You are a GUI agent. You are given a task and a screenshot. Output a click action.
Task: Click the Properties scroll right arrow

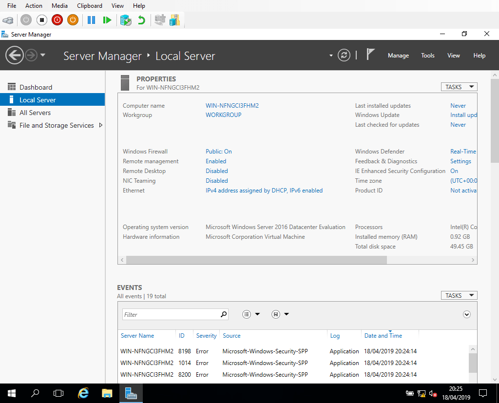coord(473,260)
